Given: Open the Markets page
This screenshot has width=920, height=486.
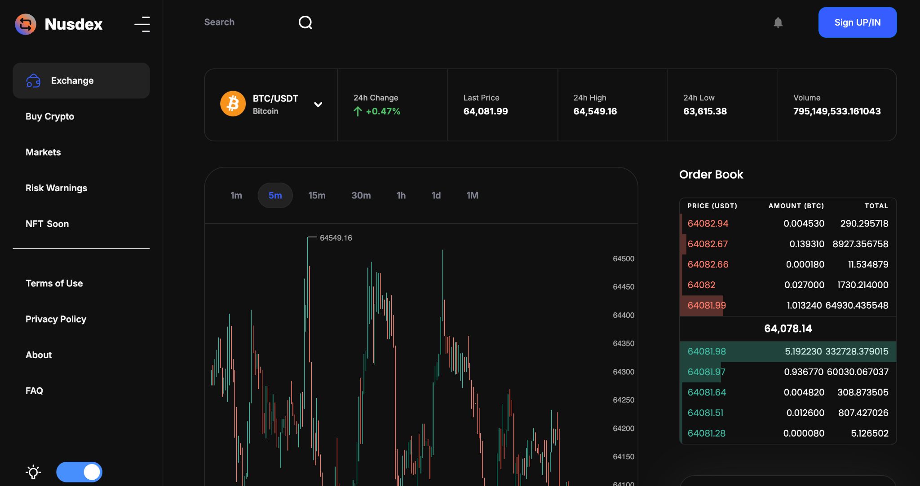Looking at the screenshot, I should [x=43, y=152].
